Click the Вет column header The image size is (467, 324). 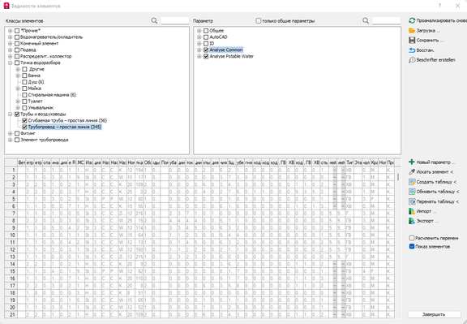(x=21, y=162)
